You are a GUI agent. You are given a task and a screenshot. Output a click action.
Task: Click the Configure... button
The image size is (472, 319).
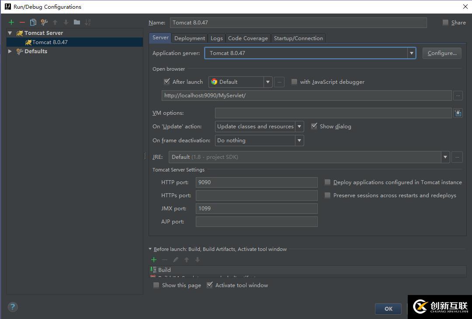442,53
